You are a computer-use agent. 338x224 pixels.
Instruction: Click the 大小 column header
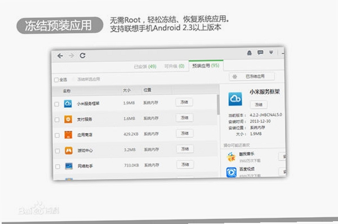tap(127, 90)
